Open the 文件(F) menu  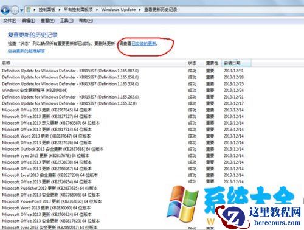coord(10,21)
